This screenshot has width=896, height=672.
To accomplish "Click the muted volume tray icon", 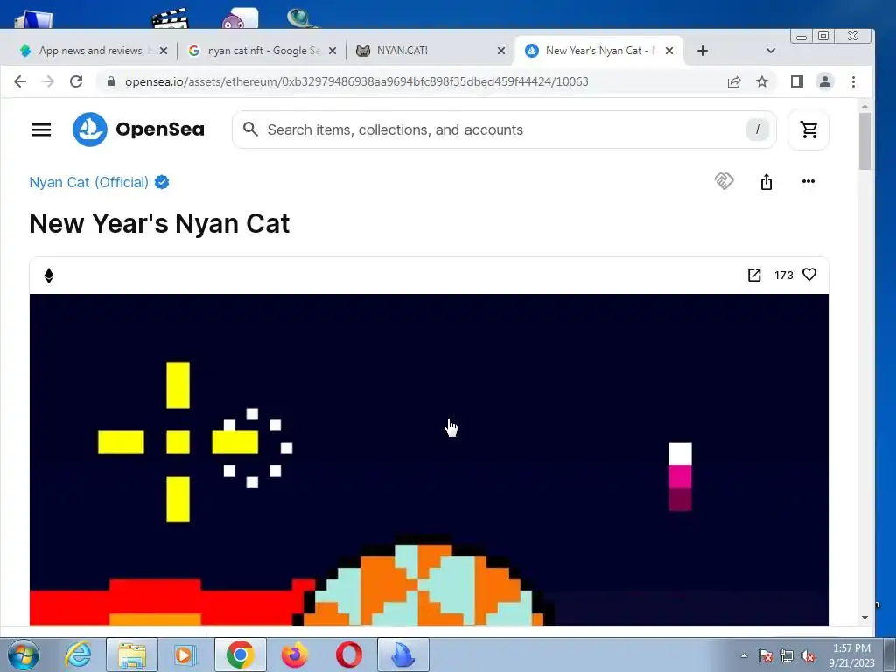I will click(808, 655).
